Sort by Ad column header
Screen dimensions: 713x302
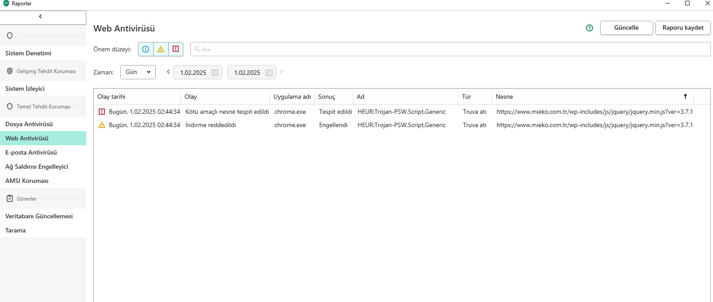click(x=405, y=97)
